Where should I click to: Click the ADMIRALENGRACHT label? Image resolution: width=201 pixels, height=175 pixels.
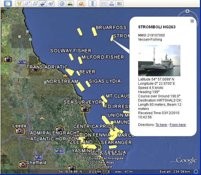[55, 133]
